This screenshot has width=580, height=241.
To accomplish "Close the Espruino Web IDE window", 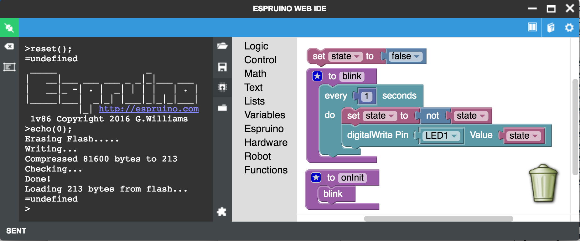I will [570, 8].
